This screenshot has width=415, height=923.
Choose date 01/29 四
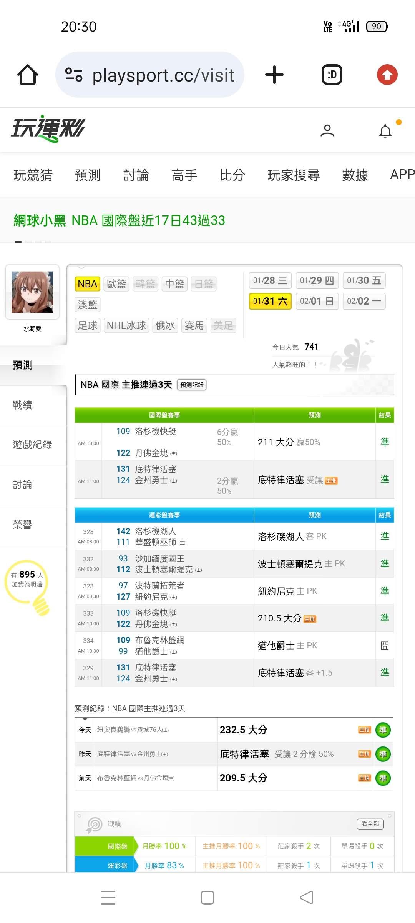click(317, 280)
